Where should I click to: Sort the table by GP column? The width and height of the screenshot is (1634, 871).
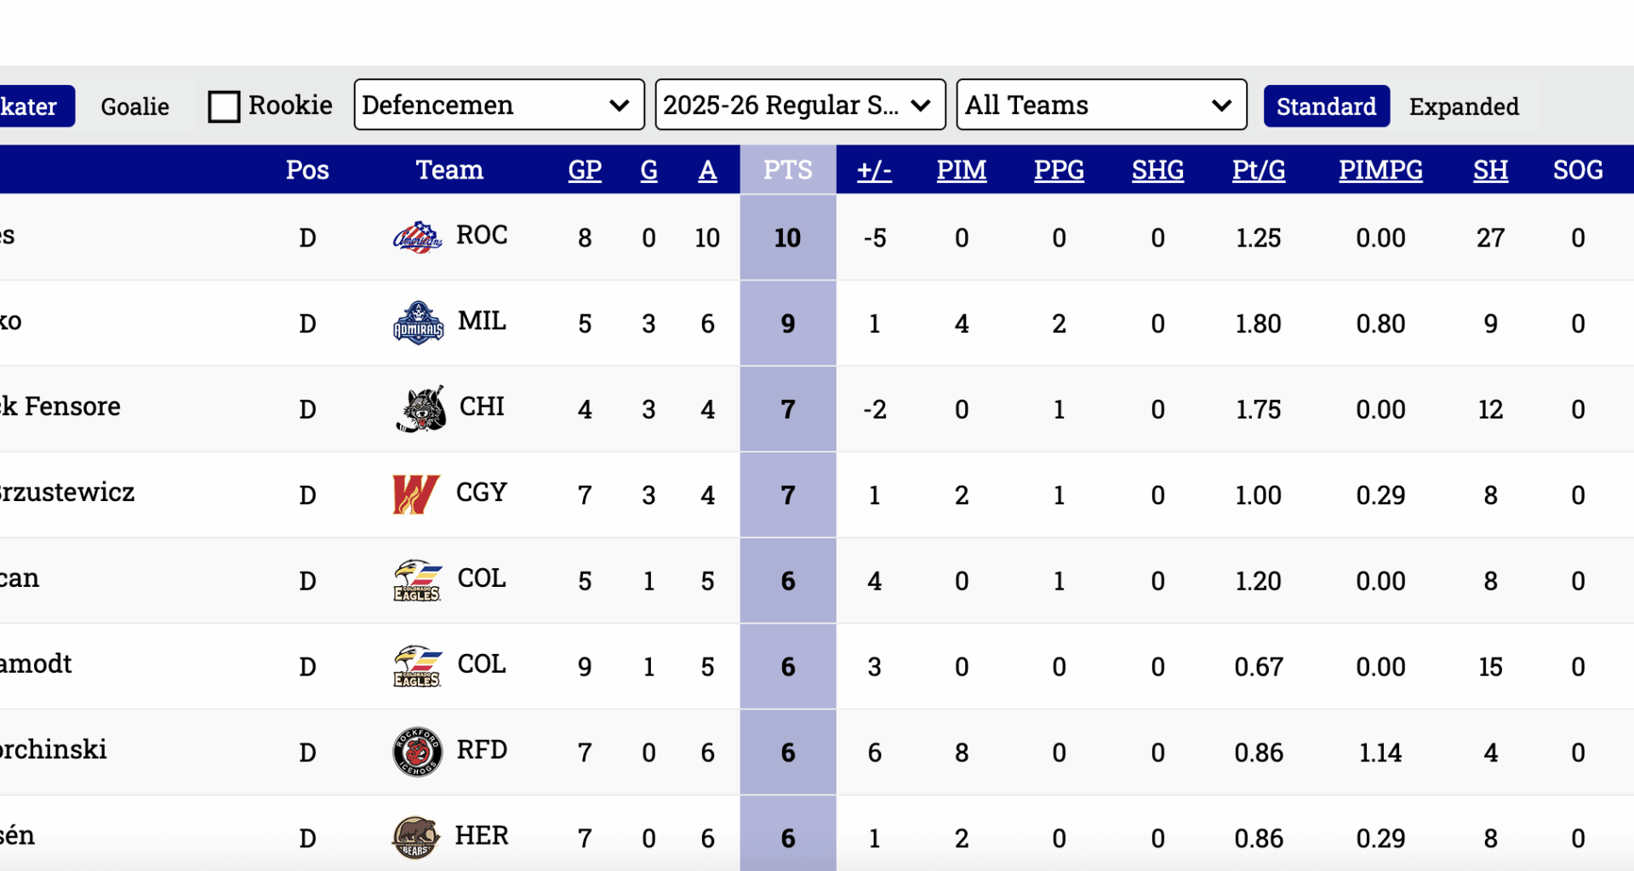(x=585, y=169)
